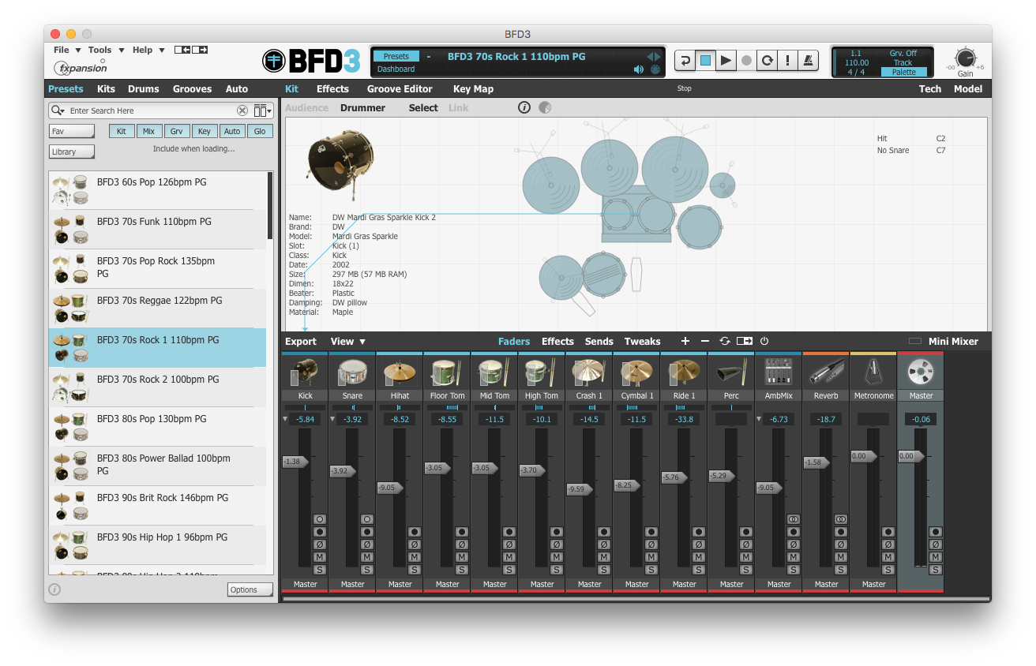
Task: Select the AmbMix mixer channel icon
Action: click(x=779, y=372)
